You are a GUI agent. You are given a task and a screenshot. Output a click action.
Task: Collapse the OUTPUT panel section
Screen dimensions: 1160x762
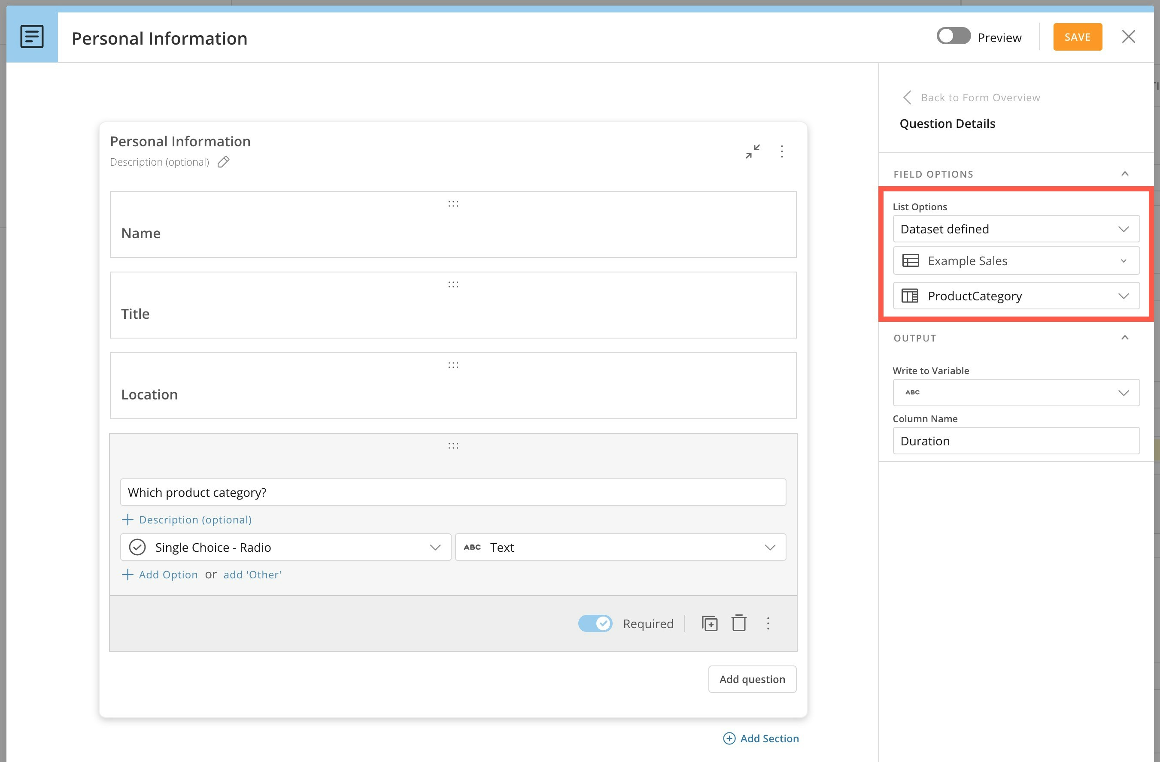[x=1124, y=338]
